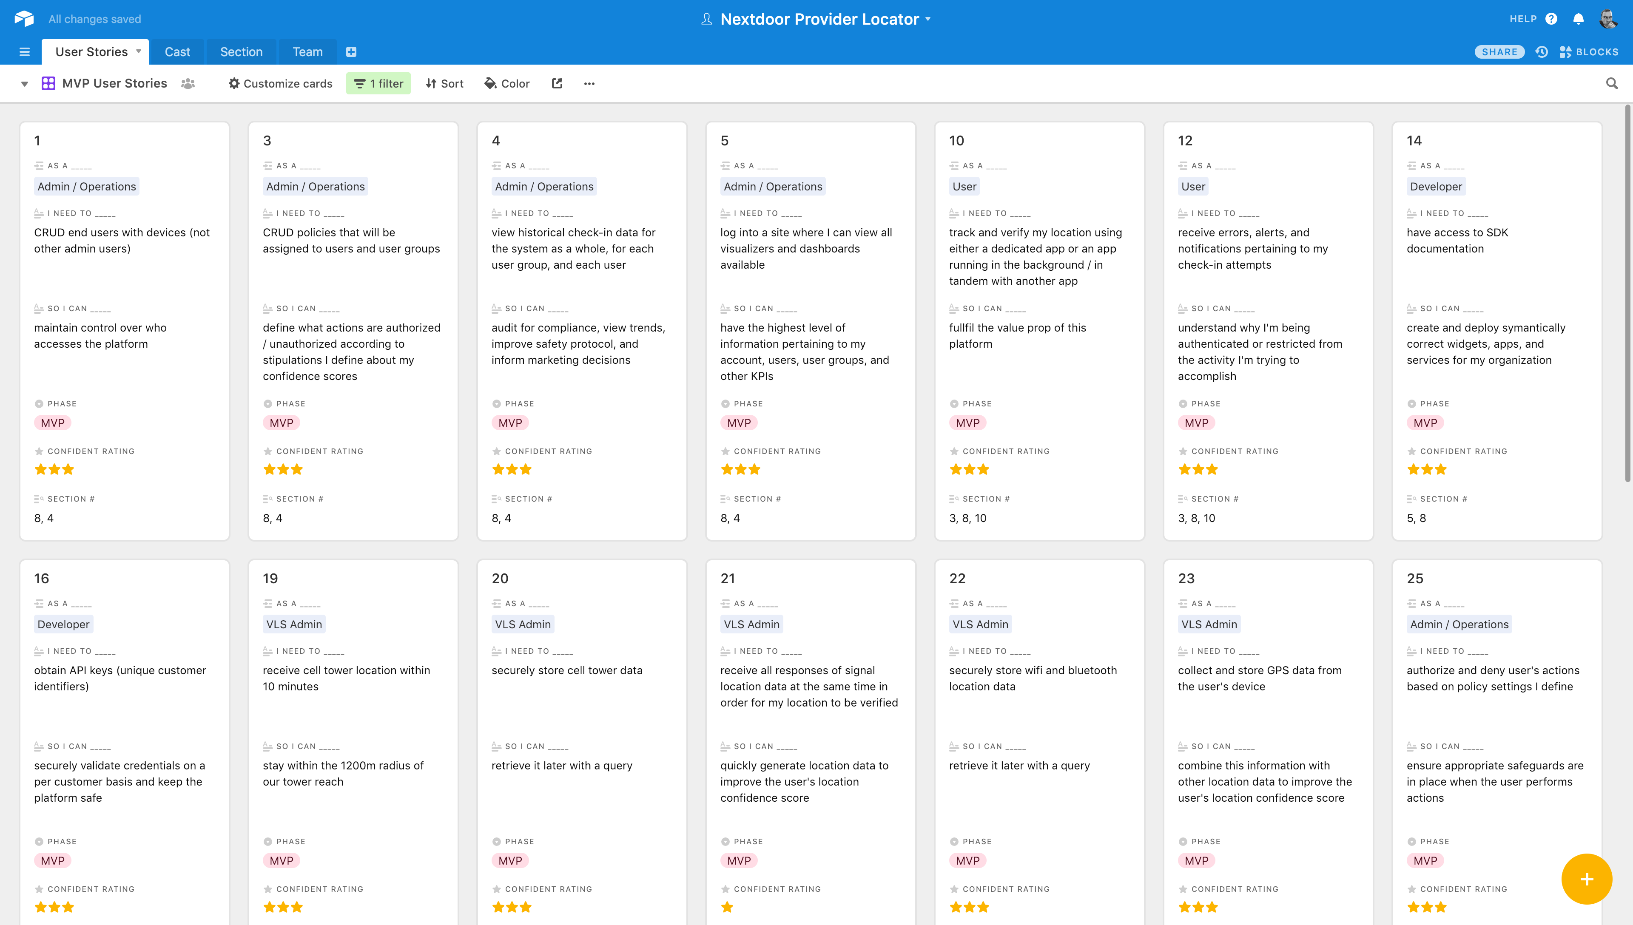Open the help question mark icon

[x=1551, y=18]
